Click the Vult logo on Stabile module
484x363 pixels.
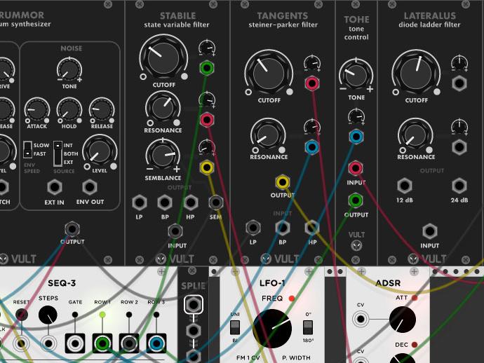coord(161,259)
